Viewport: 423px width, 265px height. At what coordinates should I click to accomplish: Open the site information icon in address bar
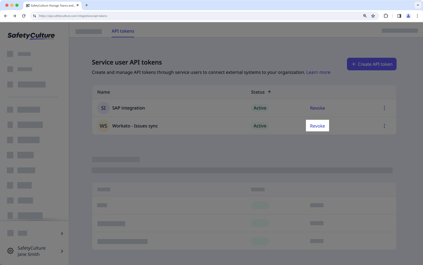point(34,16)
